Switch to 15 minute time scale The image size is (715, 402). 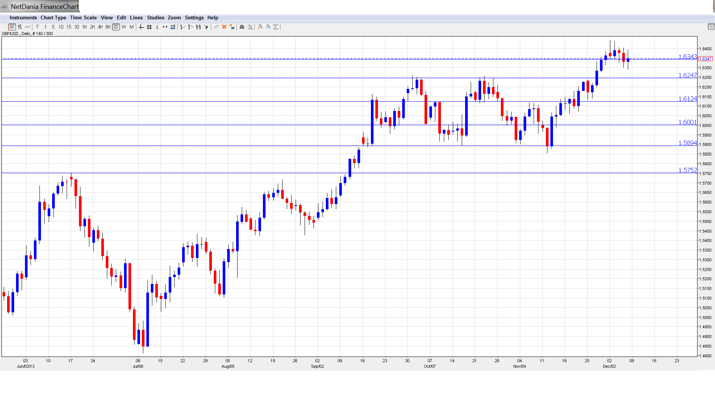(x=69, y=27)
